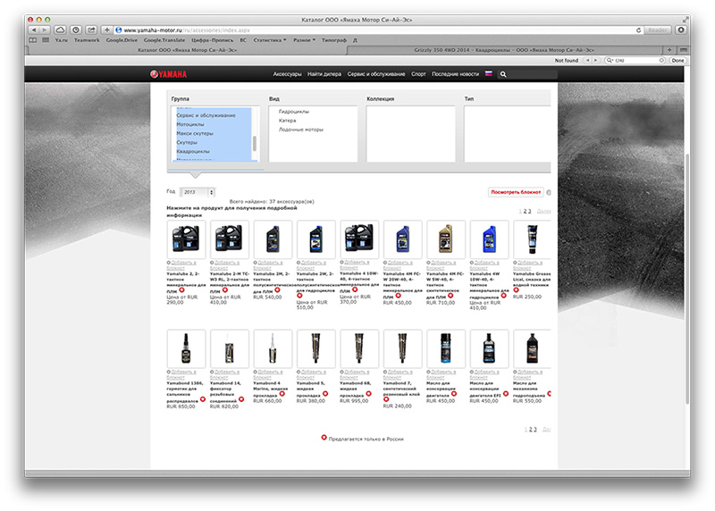Screen dimensions: 715x511
Task: Select Катера in the Вид list
Action: point(287,121)
